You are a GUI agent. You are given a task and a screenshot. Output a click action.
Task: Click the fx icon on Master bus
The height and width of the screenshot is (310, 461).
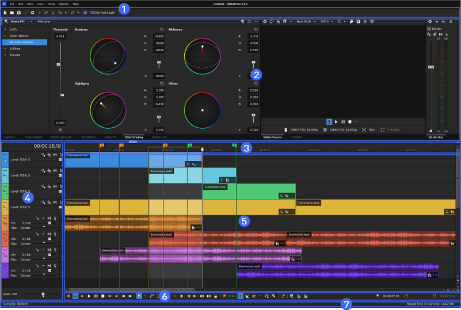click(x=429, y=34)
